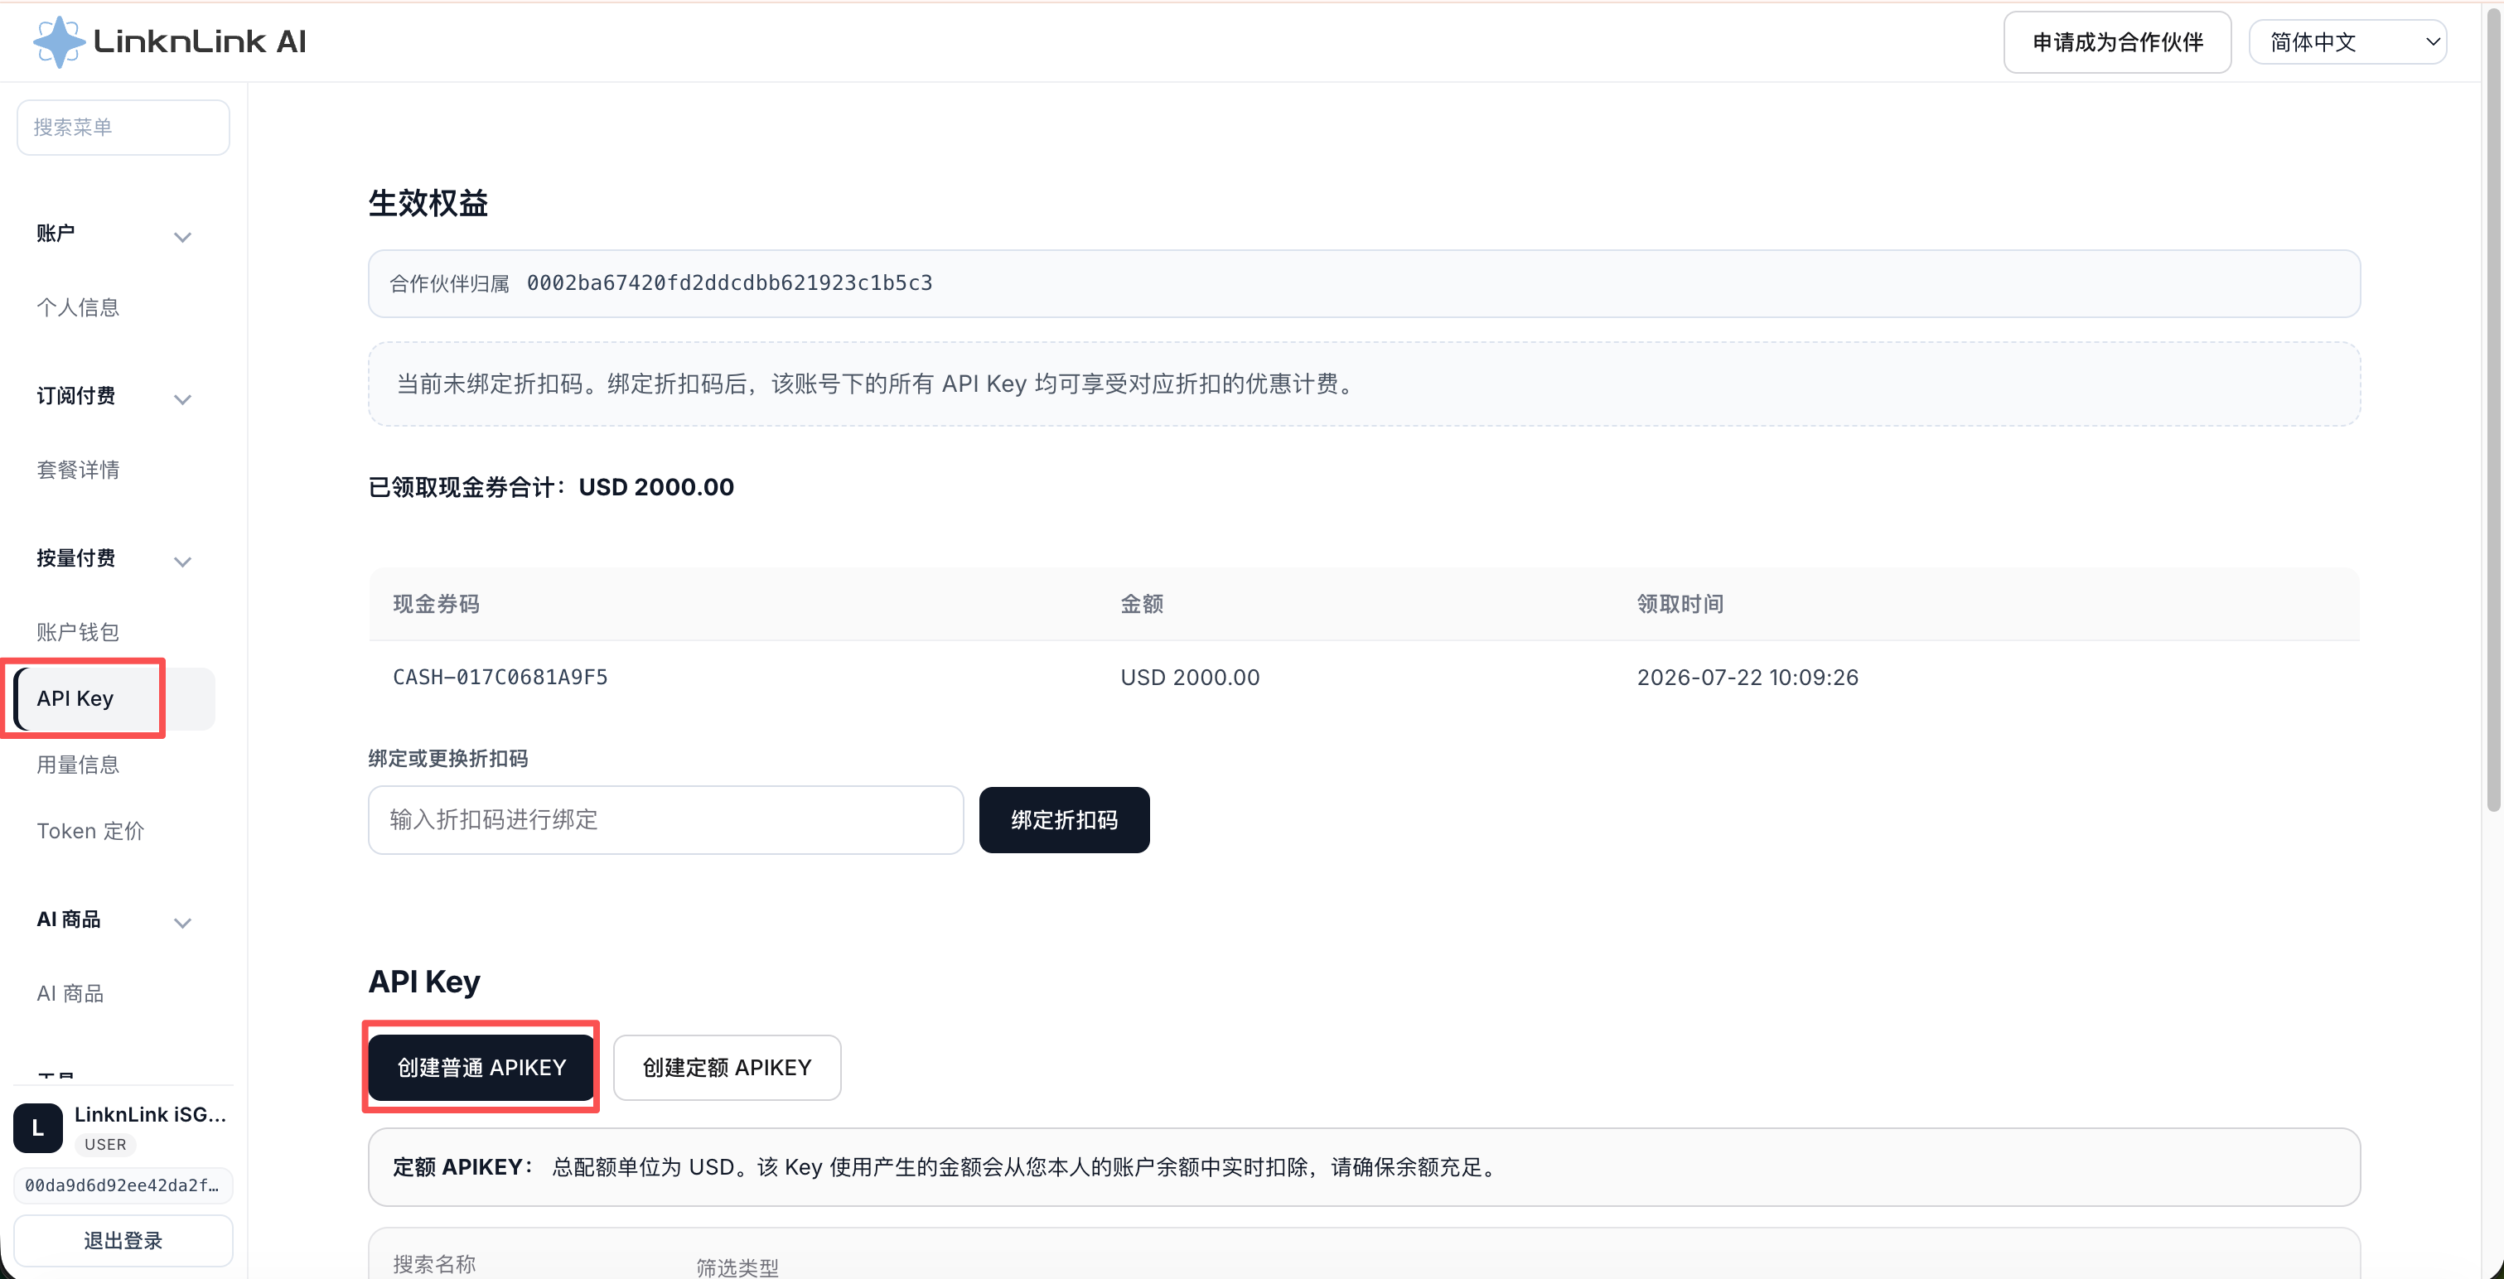Go to 账户钱包 page
The width and height of the screenshot is (2504, 1279).
tap(78, 632)
